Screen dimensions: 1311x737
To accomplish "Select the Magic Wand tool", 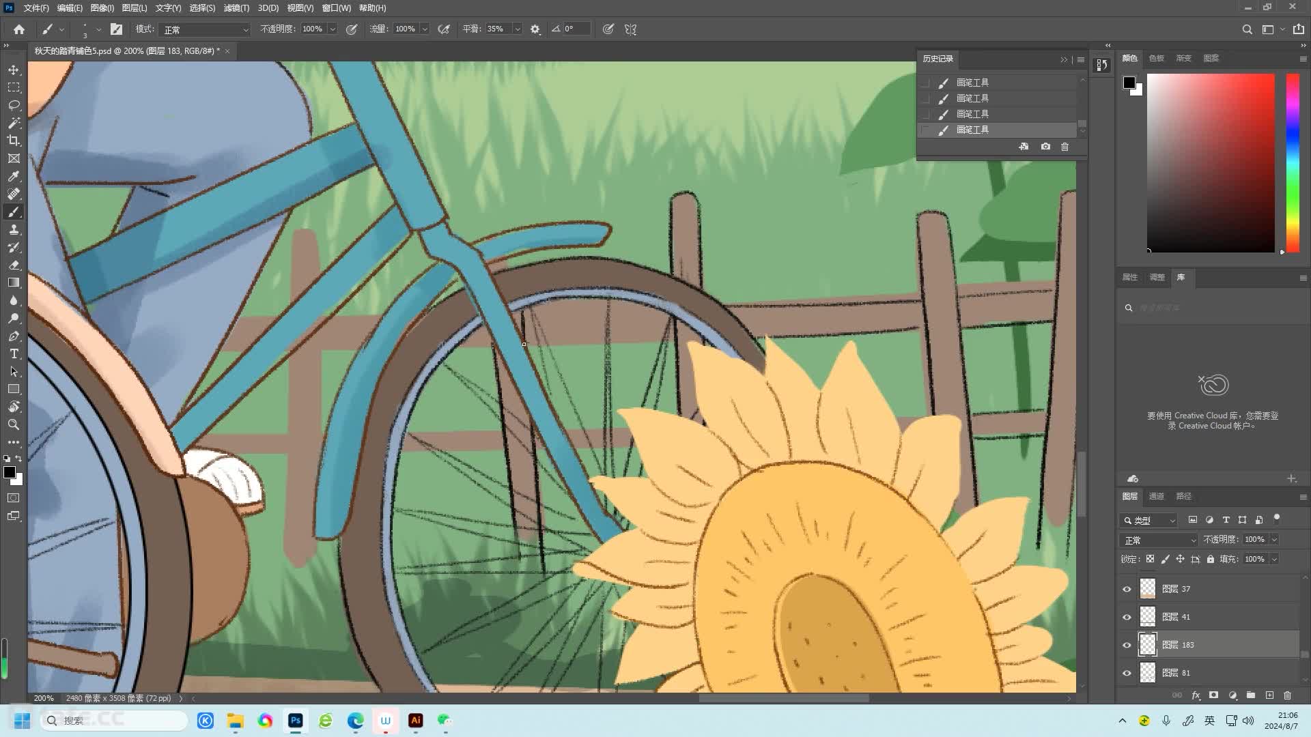I will pyautogui.click(x=14, y=123).
